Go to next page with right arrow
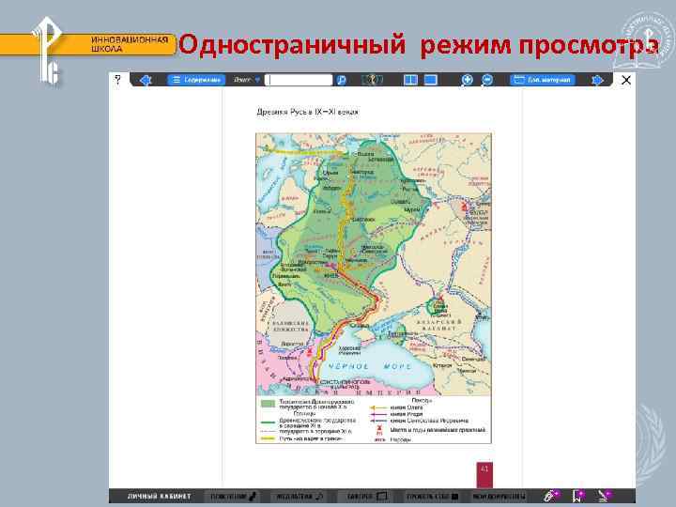 [x=597, y=80]
